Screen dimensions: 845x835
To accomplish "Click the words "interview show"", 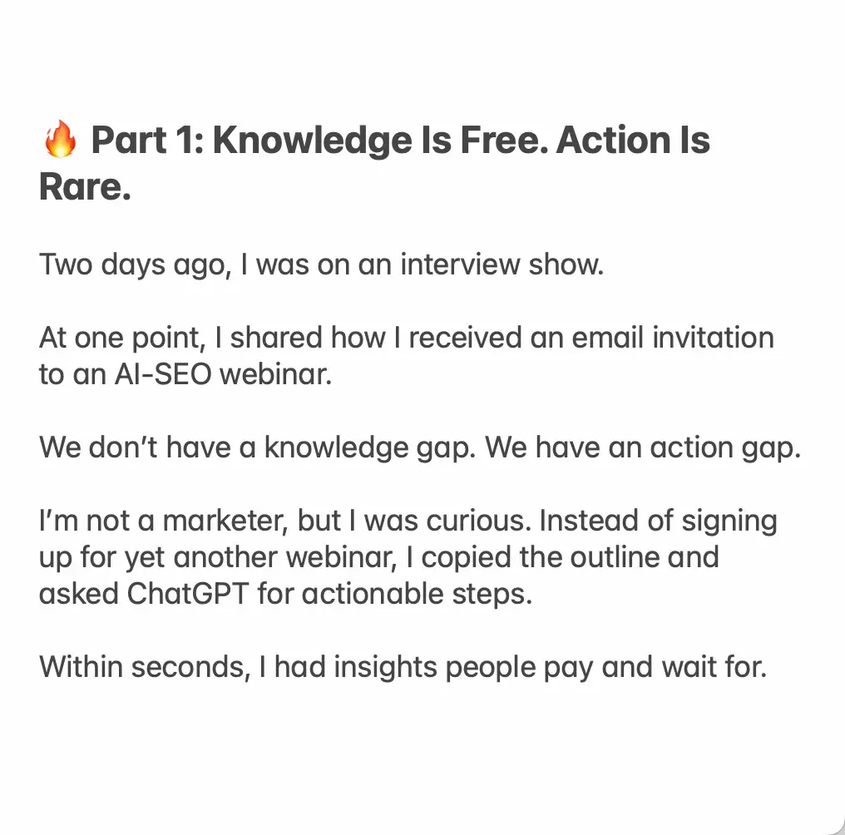I will 502,264.
